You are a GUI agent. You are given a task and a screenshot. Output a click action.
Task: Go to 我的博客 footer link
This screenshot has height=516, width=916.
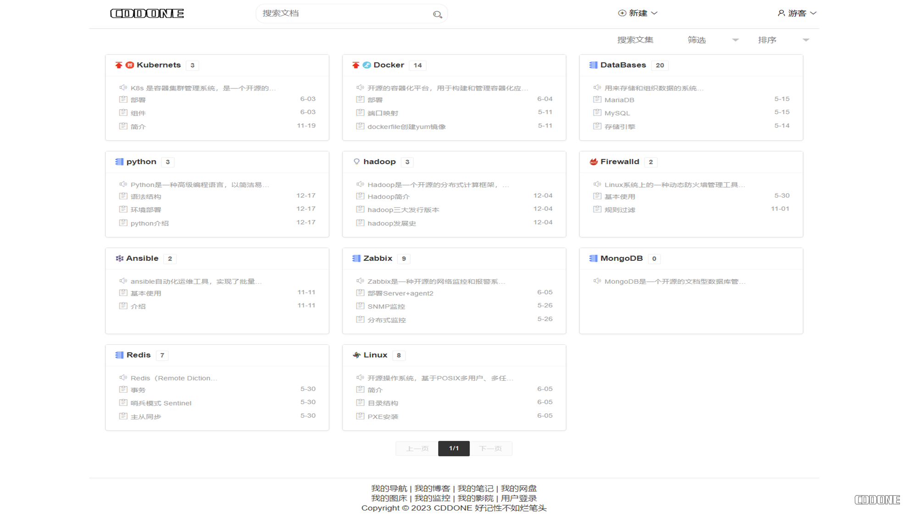(432, 489)
